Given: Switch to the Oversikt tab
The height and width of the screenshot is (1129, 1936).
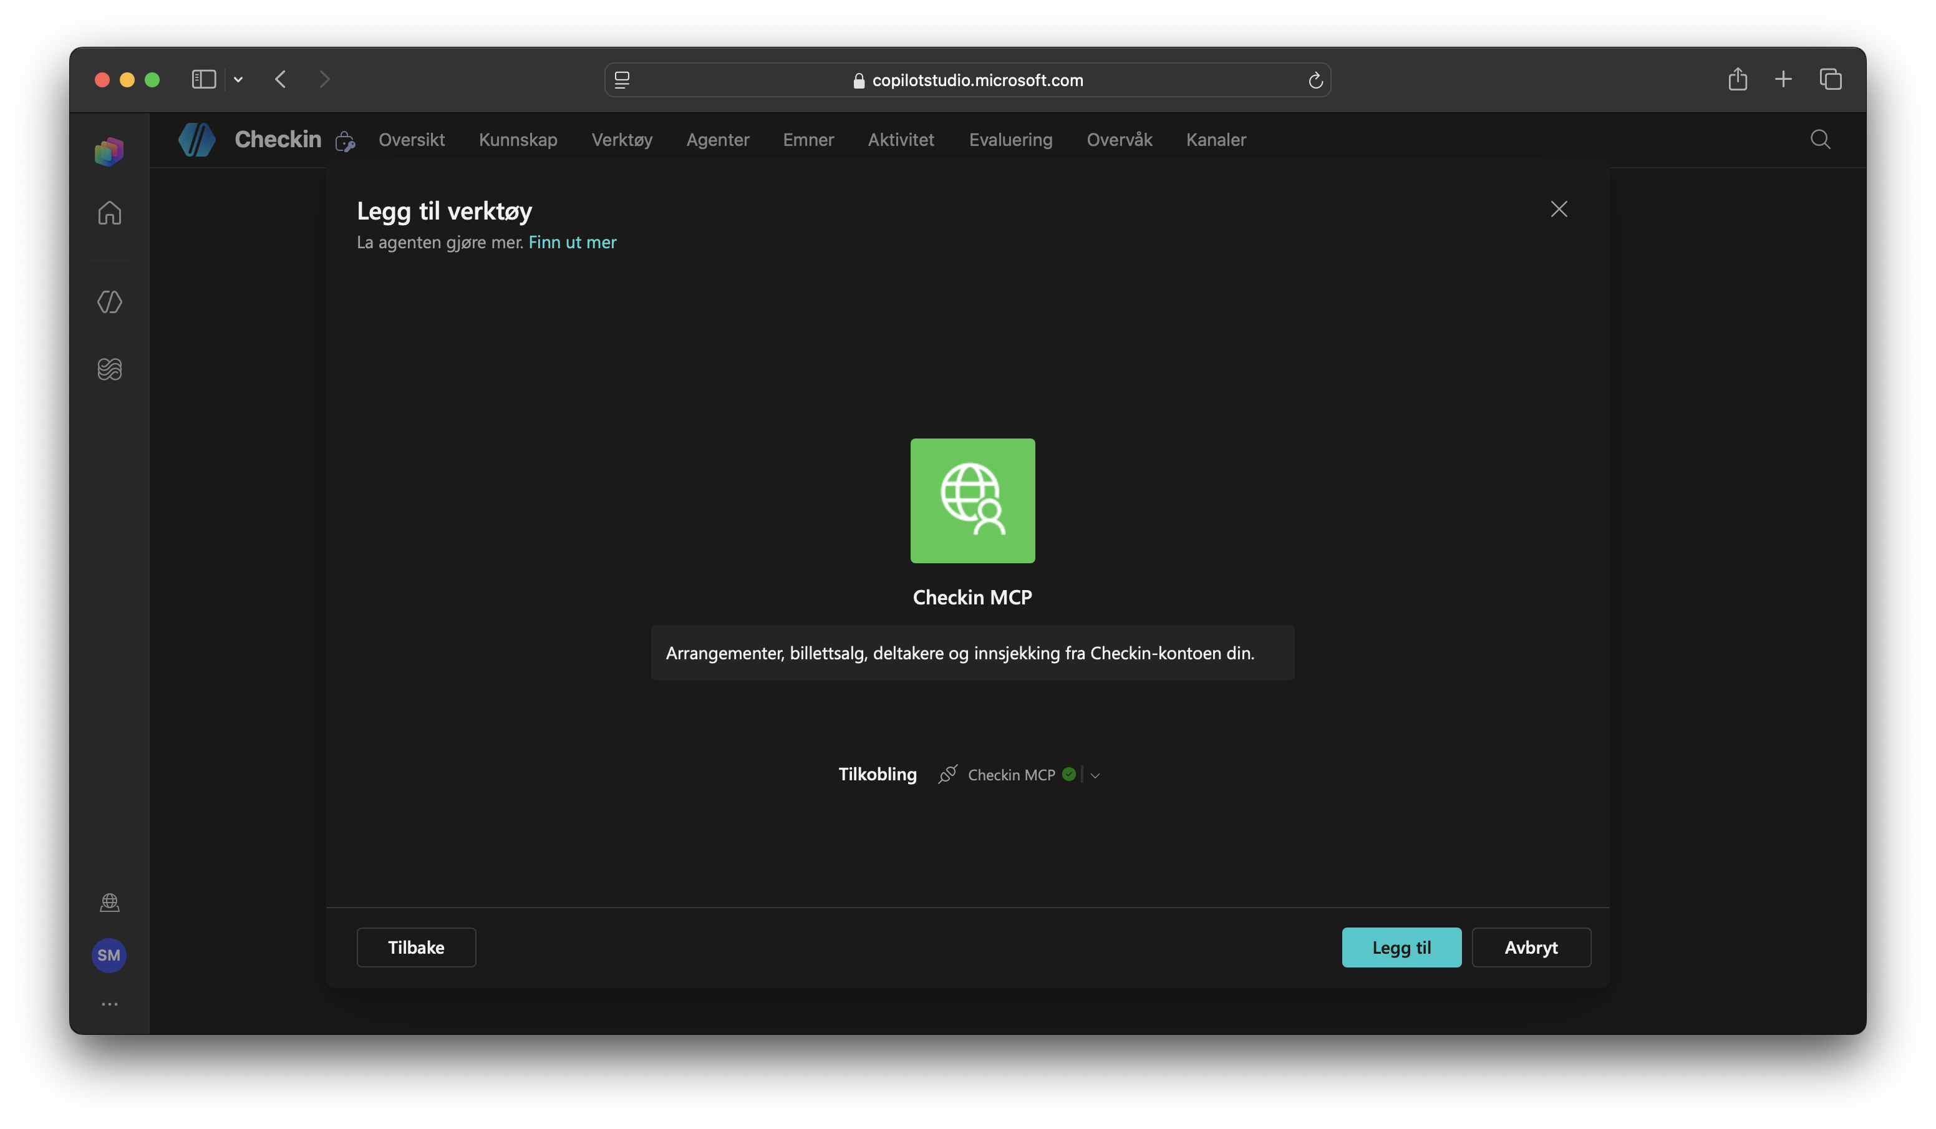Looking at the screenshot, I should 412,140.
